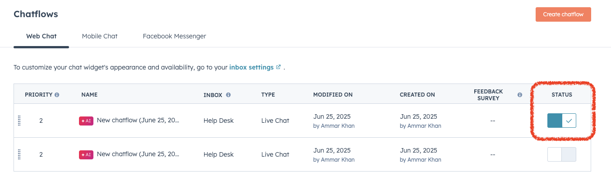Open the second New chatflow name
611x186 pixels.
tap(138, 154)
